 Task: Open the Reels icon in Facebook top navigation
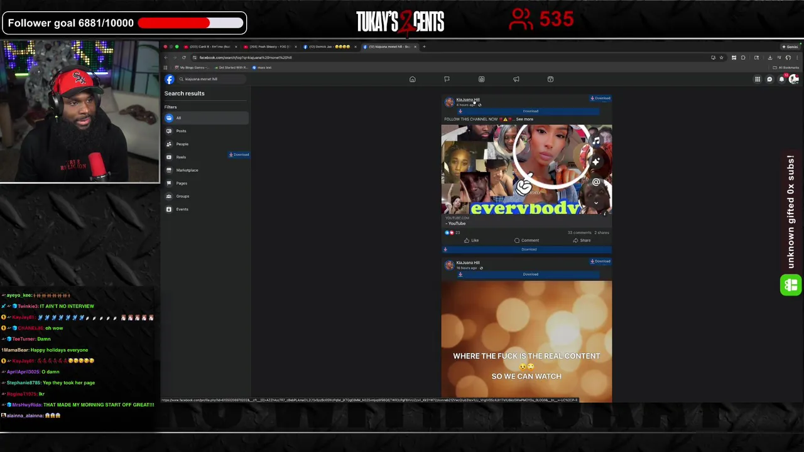pyautogui.click(x=550, y=79)
